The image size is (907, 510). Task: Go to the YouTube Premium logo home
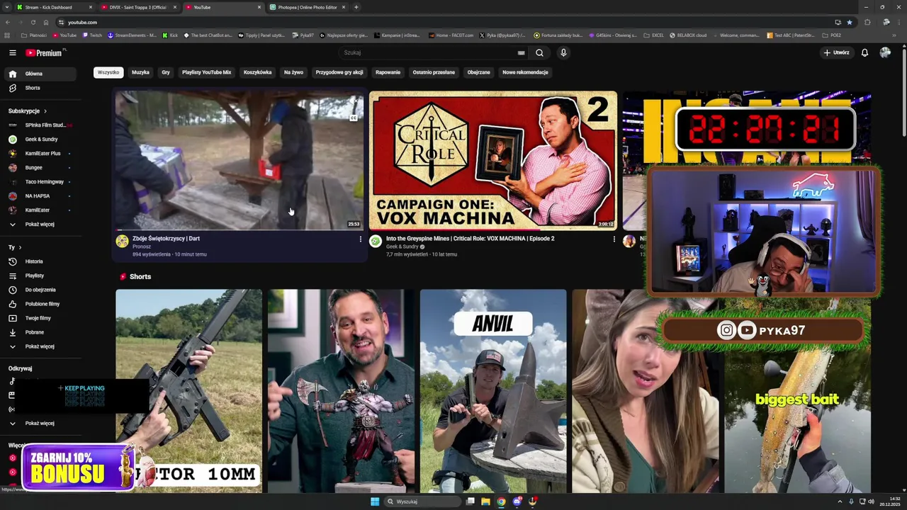[x=45, y=52]
